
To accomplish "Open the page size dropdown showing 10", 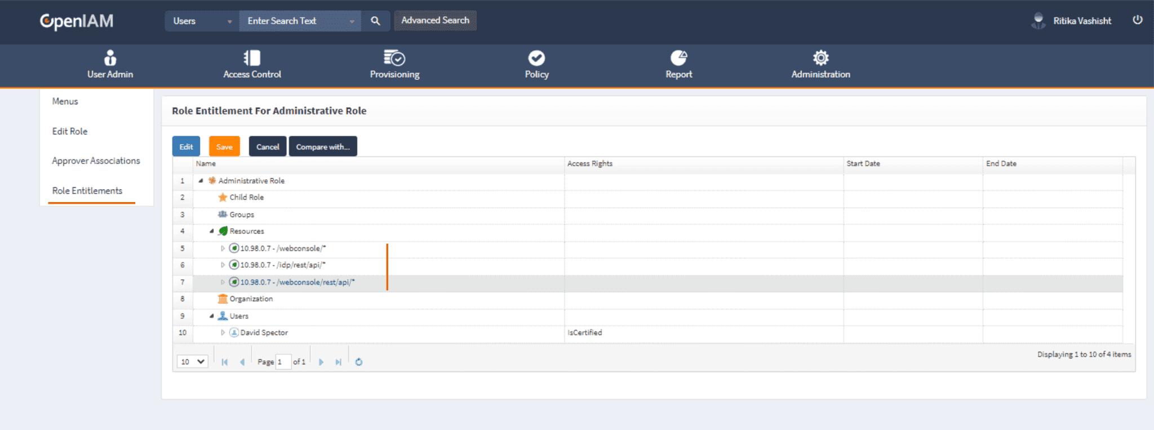I will (x=192, y=362).
